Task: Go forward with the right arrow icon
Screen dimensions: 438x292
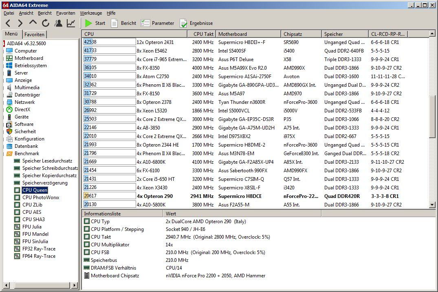Action: pos(20,23)
